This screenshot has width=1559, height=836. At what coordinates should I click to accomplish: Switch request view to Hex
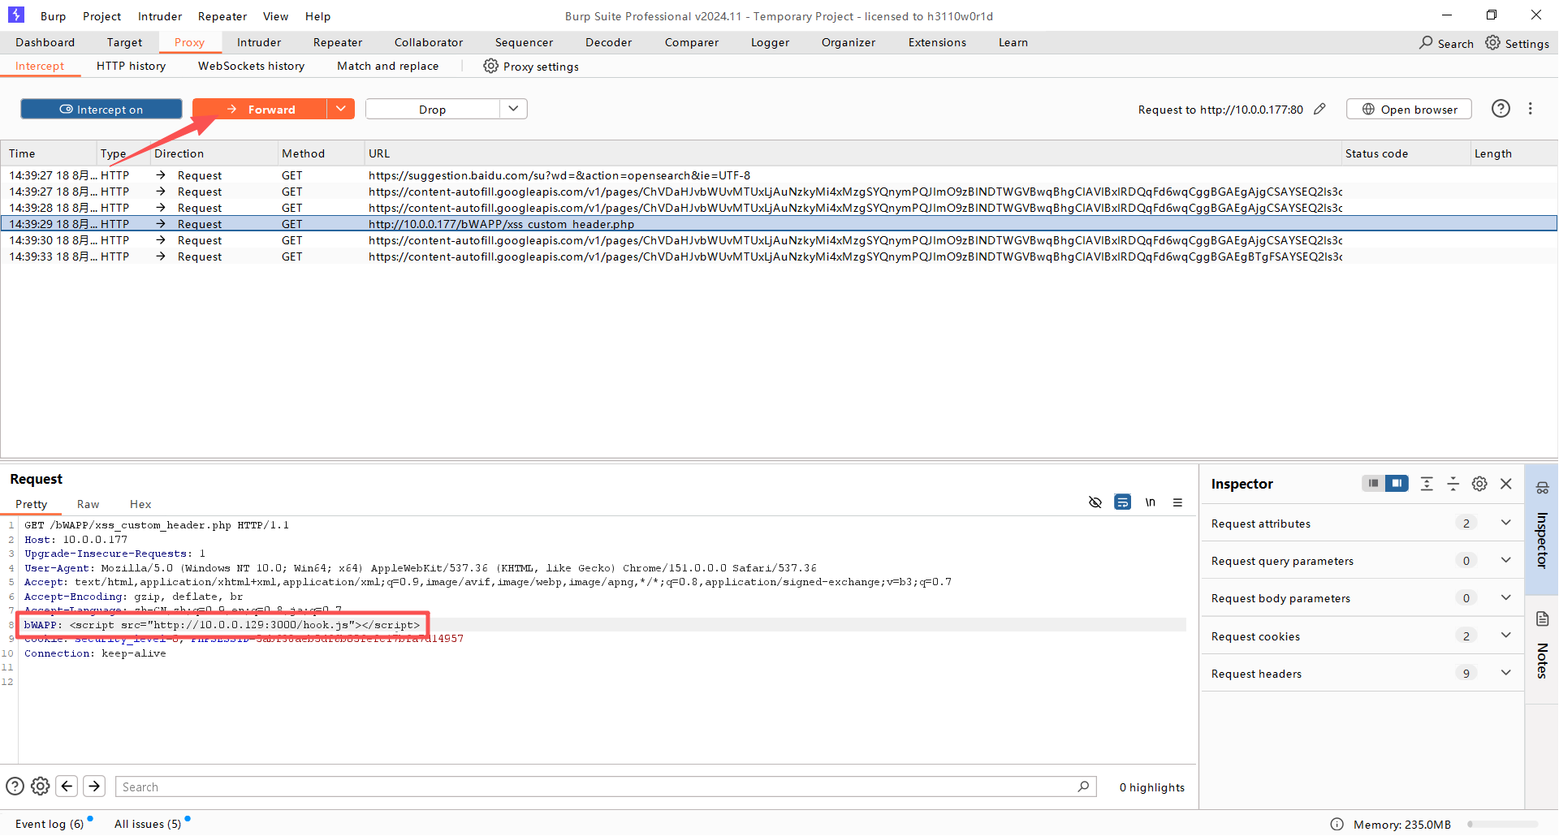click(140, 504)
